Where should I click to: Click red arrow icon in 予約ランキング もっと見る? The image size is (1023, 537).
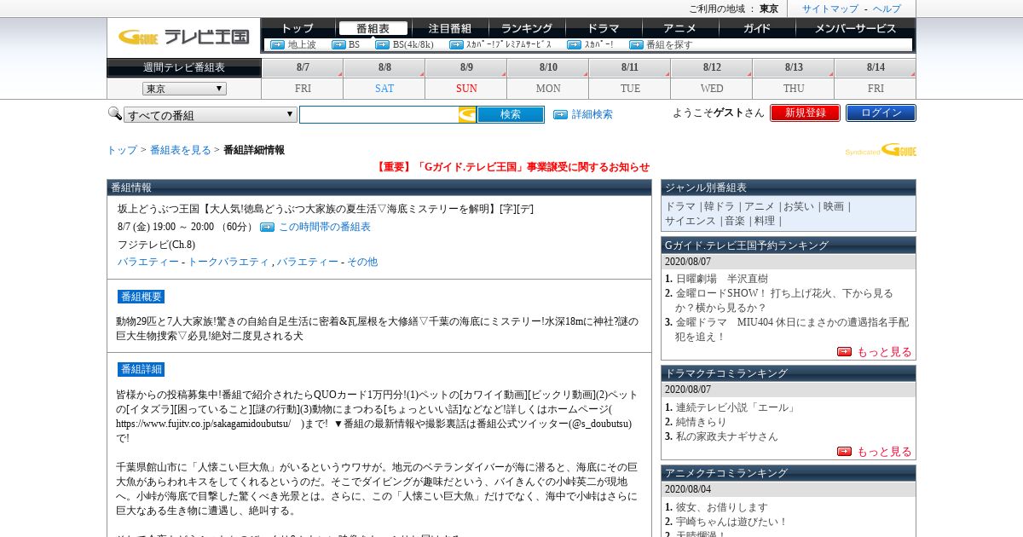point(844,351)
